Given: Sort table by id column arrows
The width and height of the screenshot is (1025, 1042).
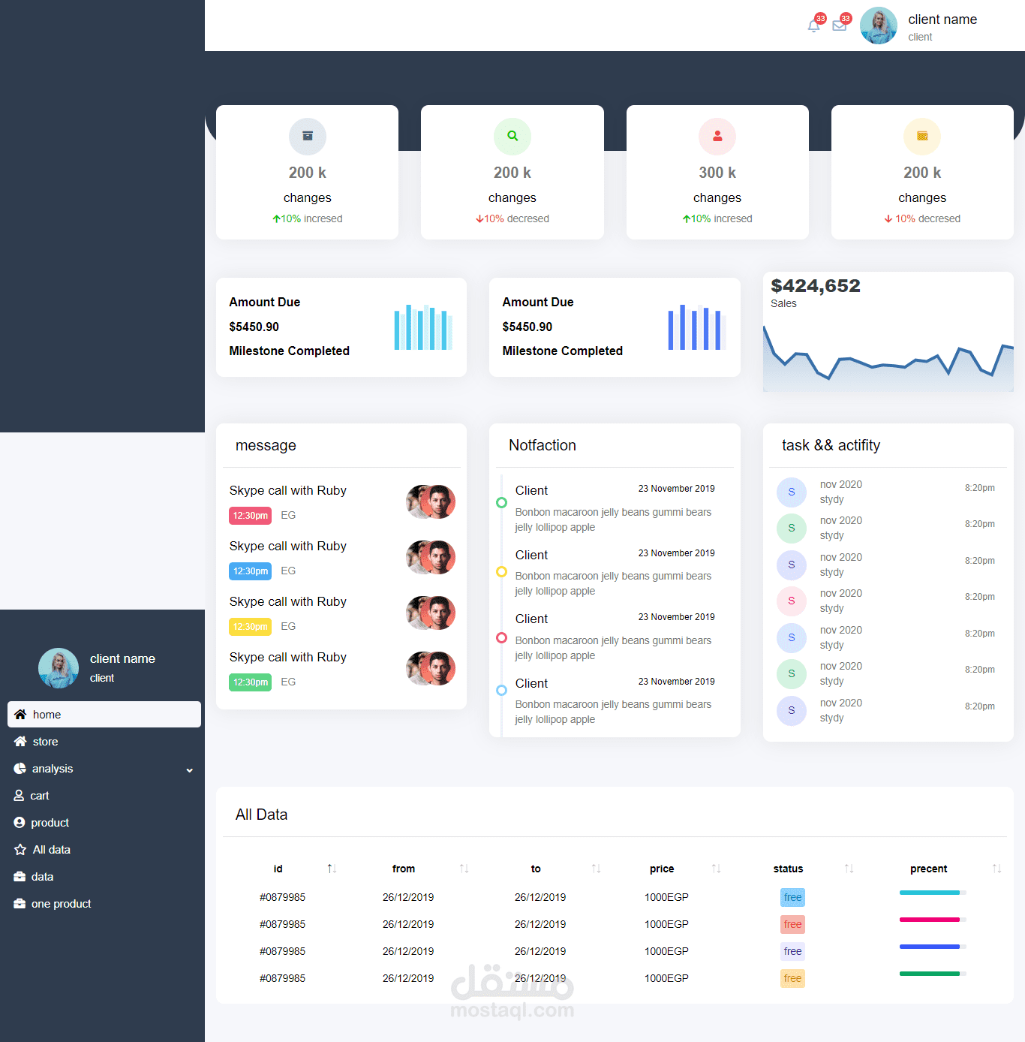Looking at the screenshot, I should point(332,869).
